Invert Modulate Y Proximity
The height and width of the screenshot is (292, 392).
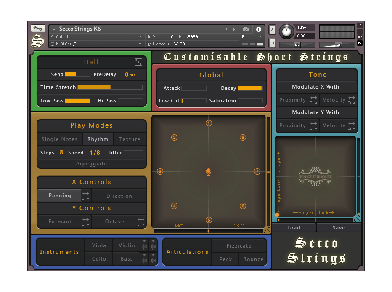pyautogui.click(x=314, y=126)
